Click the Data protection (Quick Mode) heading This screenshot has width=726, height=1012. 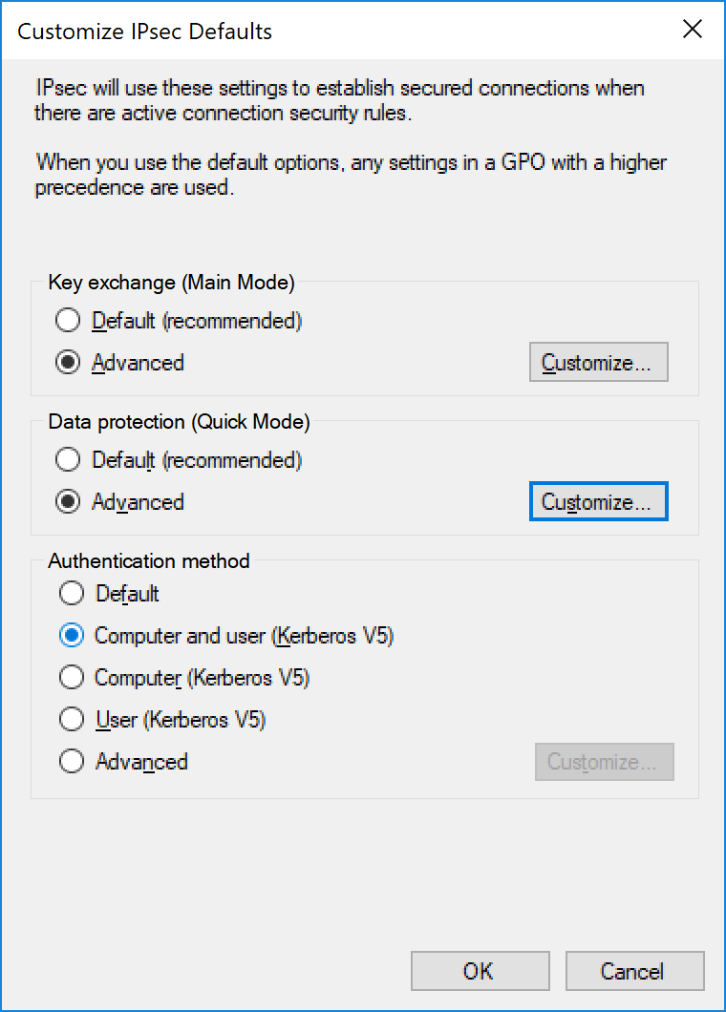[179, 421]
